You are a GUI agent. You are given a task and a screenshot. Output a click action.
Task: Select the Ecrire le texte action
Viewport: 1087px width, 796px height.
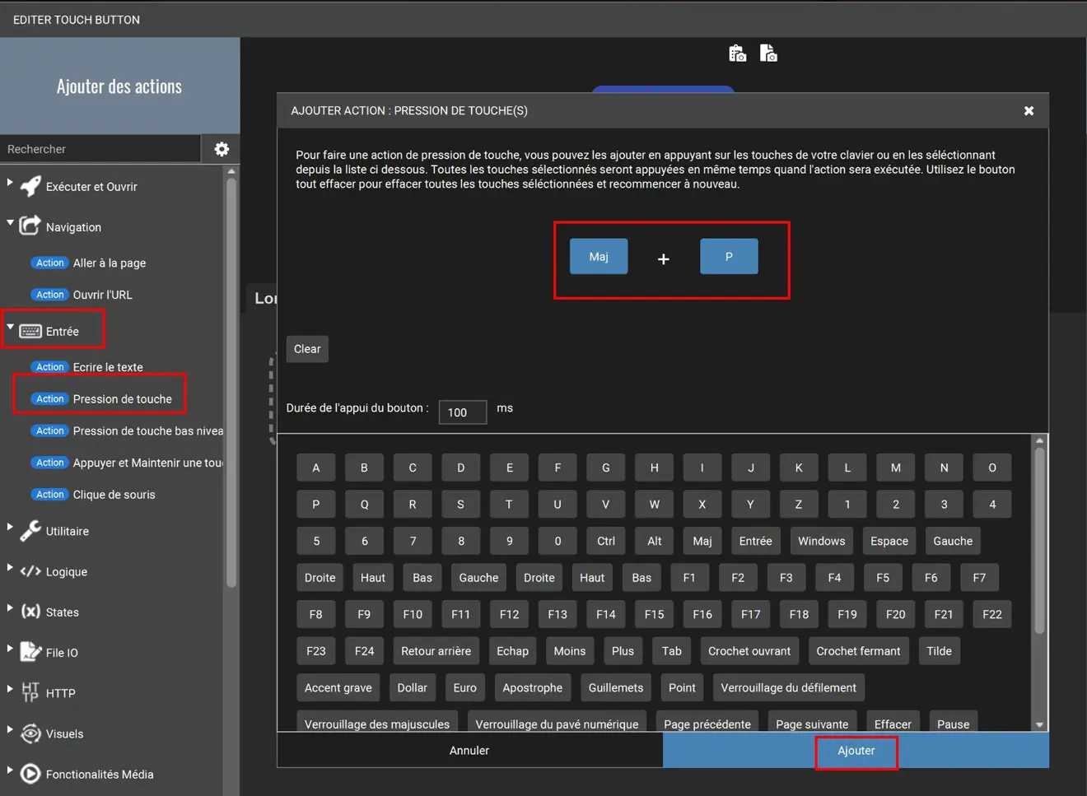pyautogui.click(x=86, y=367)
